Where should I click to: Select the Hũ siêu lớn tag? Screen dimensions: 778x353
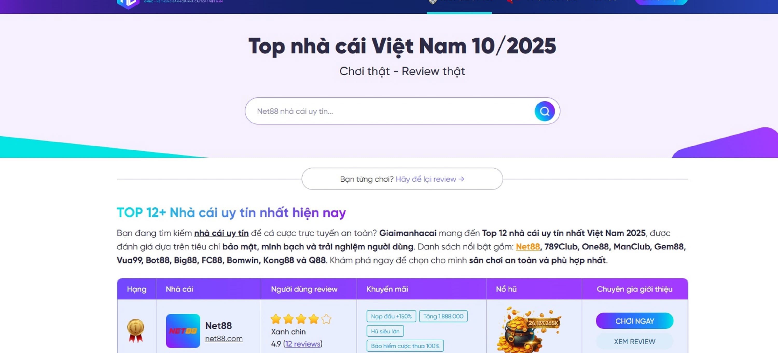(385, 331)
